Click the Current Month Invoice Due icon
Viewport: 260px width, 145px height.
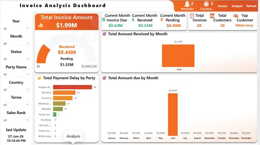point(104,20)
